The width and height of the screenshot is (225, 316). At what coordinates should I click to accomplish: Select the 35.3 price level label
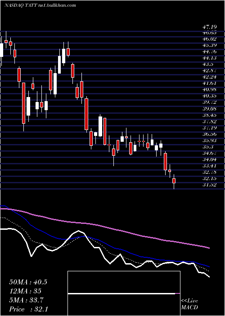tap(207, 147)
